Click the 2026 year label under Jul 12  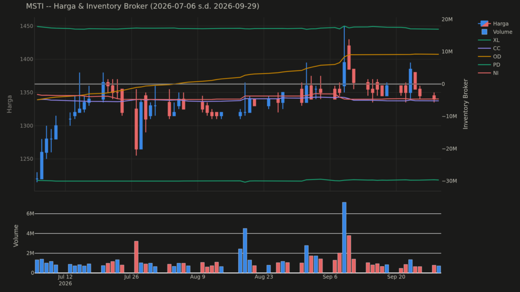pyautogui.click(x=65, y=284)
